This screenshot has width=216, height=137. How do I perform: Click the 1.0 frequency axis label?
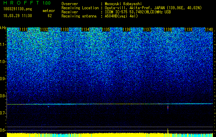point(3,62)
